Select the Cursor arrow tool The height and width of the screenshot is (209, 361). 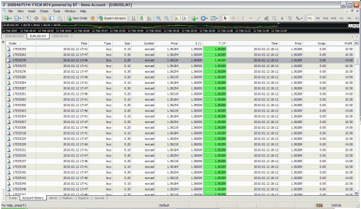225,18
